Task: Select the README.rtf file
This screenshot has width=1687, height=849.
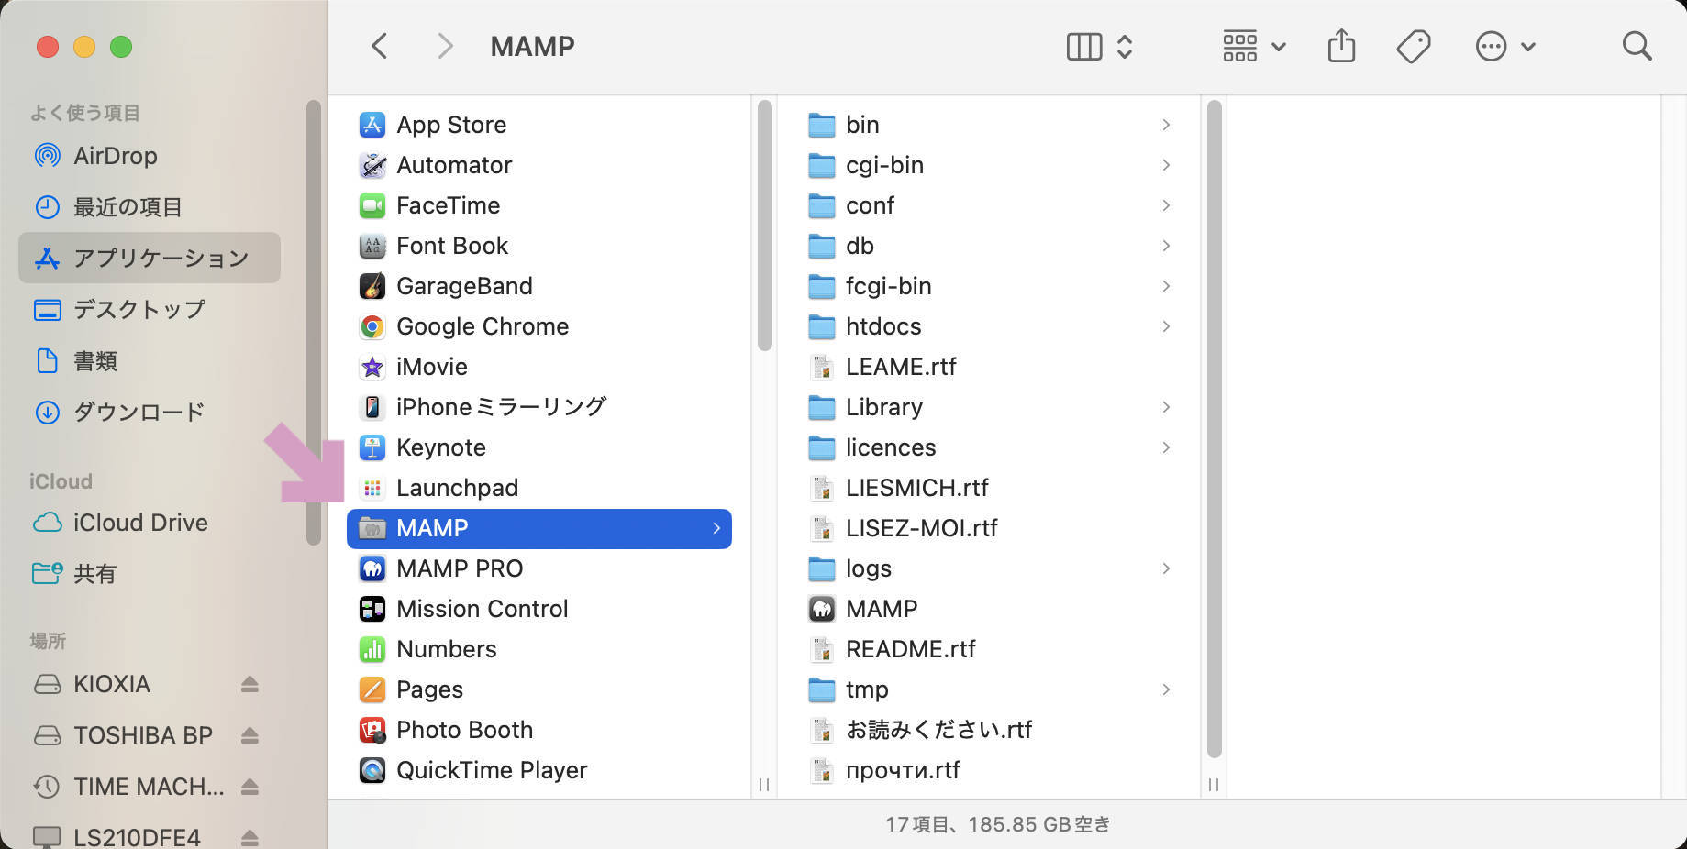Action: [911, 649]
